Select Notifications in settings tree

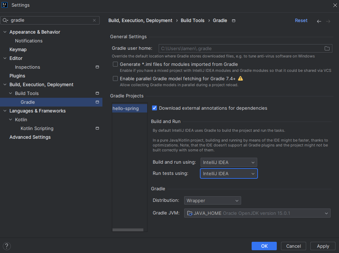pos(29,41)
